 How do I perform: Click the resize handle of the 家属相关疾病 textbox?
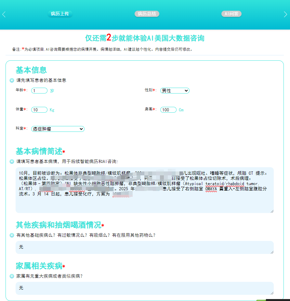point(272,293)
